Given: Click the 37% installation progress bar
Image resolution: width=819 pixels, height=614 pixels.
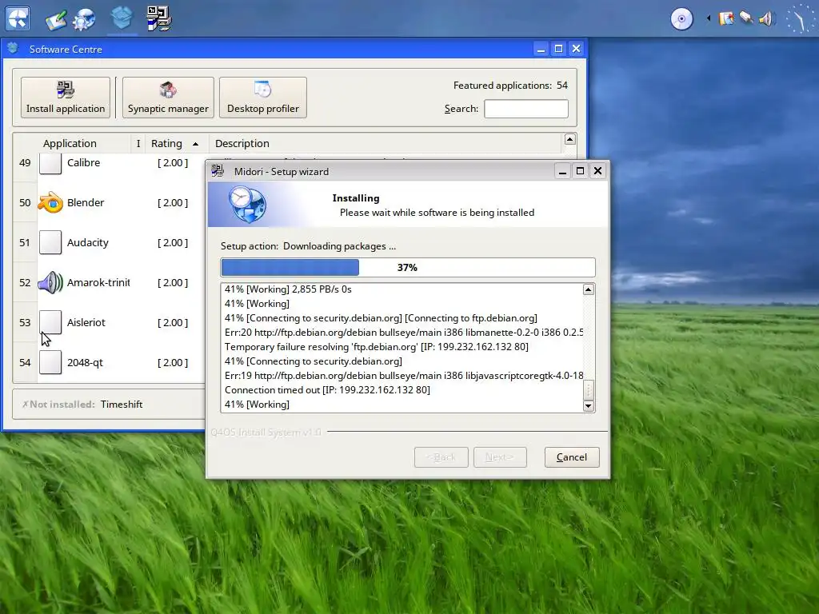Looking at the screenshot, I should pyautogui.click(x=408, y=267).
